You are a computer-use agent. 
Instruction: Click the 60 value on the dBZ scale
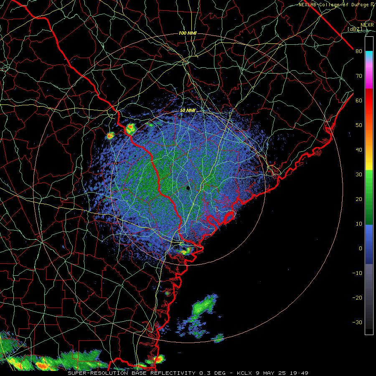[359, 100]
